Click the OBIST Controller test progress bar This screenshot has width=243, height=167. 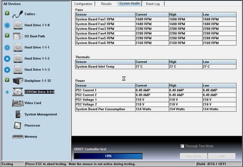(108, 156)
